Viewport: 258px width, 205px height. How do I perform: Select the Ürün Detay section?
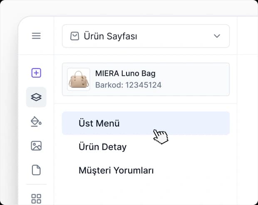(102, 147)
